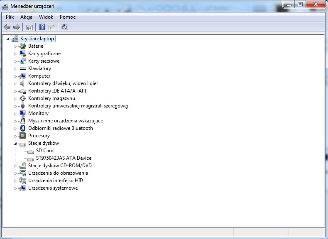
Task: Click the Baterie battery icon
Action: point(22,46)
